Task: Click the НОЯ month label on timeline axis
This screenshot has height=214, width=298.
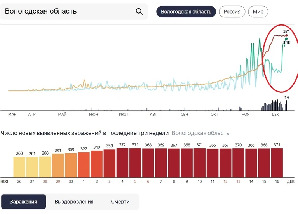Action: (246, 114)
